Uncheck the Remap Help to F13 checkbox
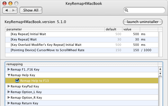This screenshot has height=106, width=168. (17, 80)
